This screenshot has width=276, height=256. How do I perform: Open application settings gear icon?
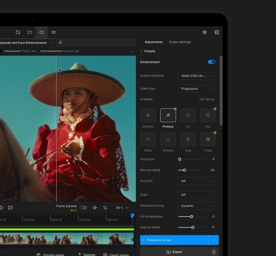(x=205, y=32)
